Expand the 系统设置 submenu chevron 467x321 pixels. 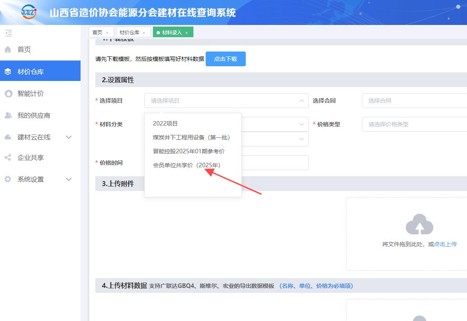pos(69,179)
